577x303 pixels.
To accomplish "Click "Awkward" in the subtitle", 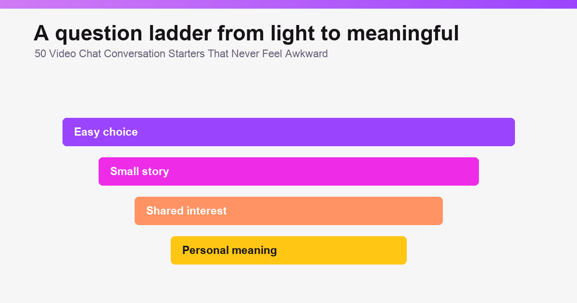I will point(306,54).
